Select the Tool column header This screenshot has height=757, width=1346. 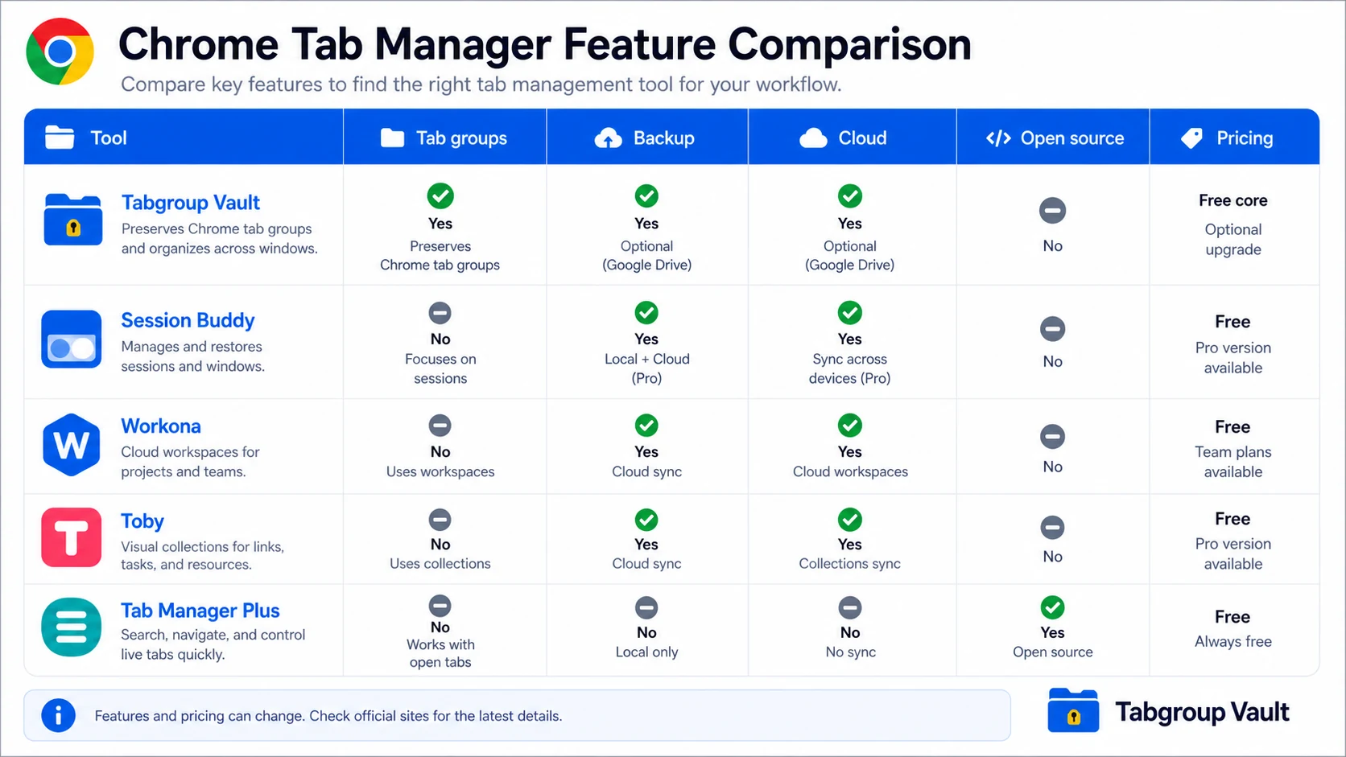[184, 138]
